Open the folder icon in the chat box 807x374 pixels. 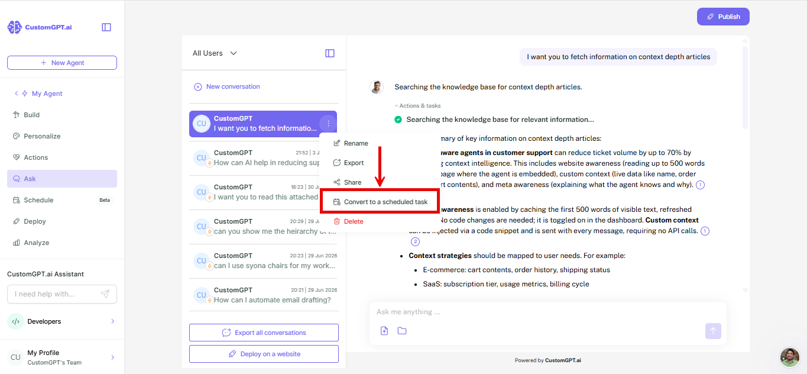coord(402,331)
